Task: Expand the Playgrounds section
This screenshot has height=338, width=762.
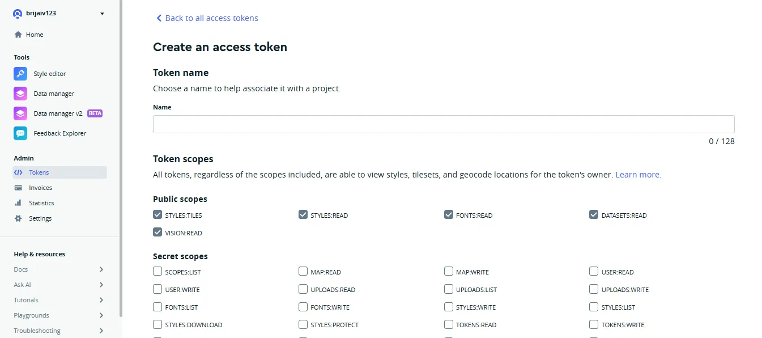Action: pyautogui.click(x=31, y=315)
